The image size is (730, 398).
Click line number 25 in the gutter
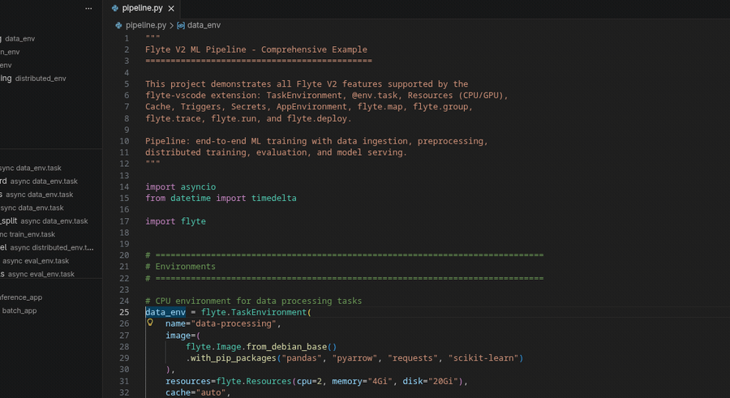[124, 312]
